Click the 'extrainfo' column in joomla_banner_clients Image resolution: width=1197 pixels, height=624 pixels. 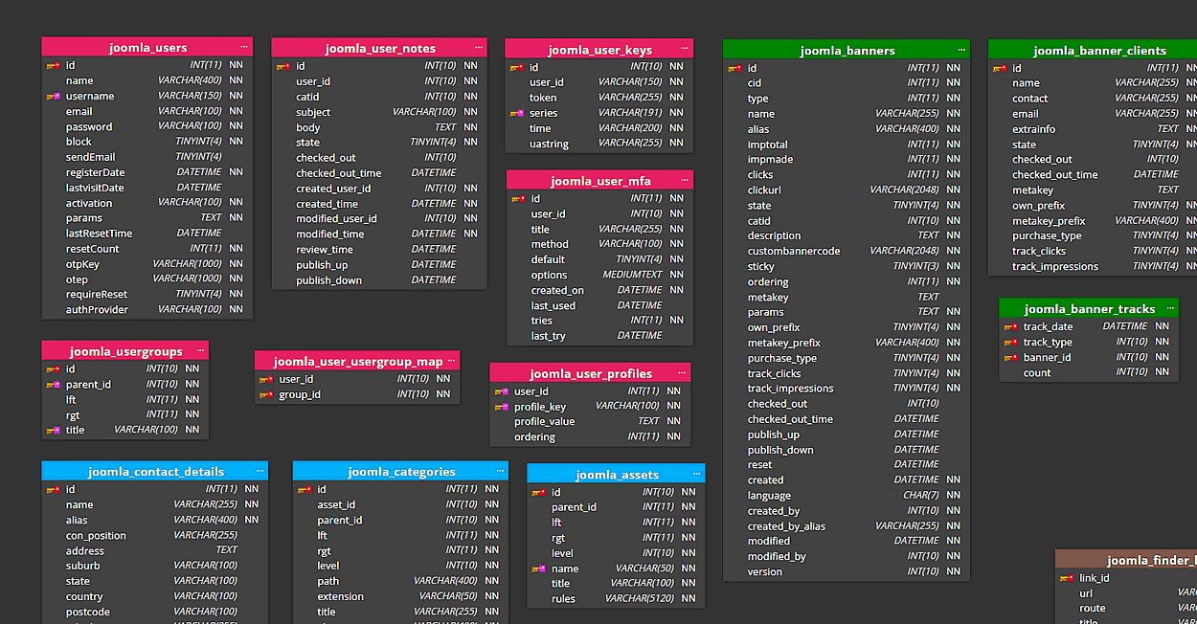tap(1093, 128)
